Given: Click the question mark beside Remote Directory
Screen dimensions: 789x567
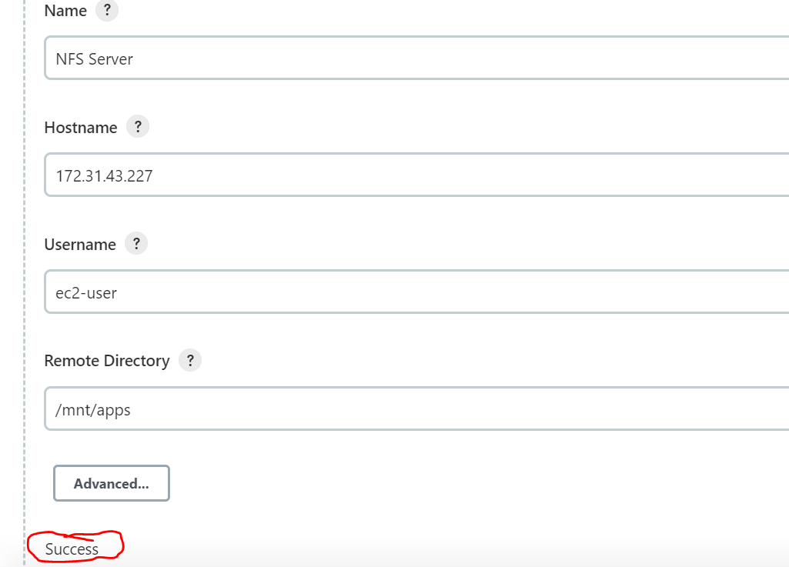Looking at the screenshot, I should [x=189, y=359].
